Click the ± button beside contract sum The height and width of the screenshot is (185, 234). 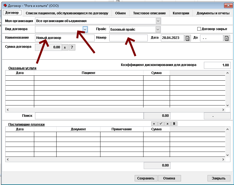[65, 47]
